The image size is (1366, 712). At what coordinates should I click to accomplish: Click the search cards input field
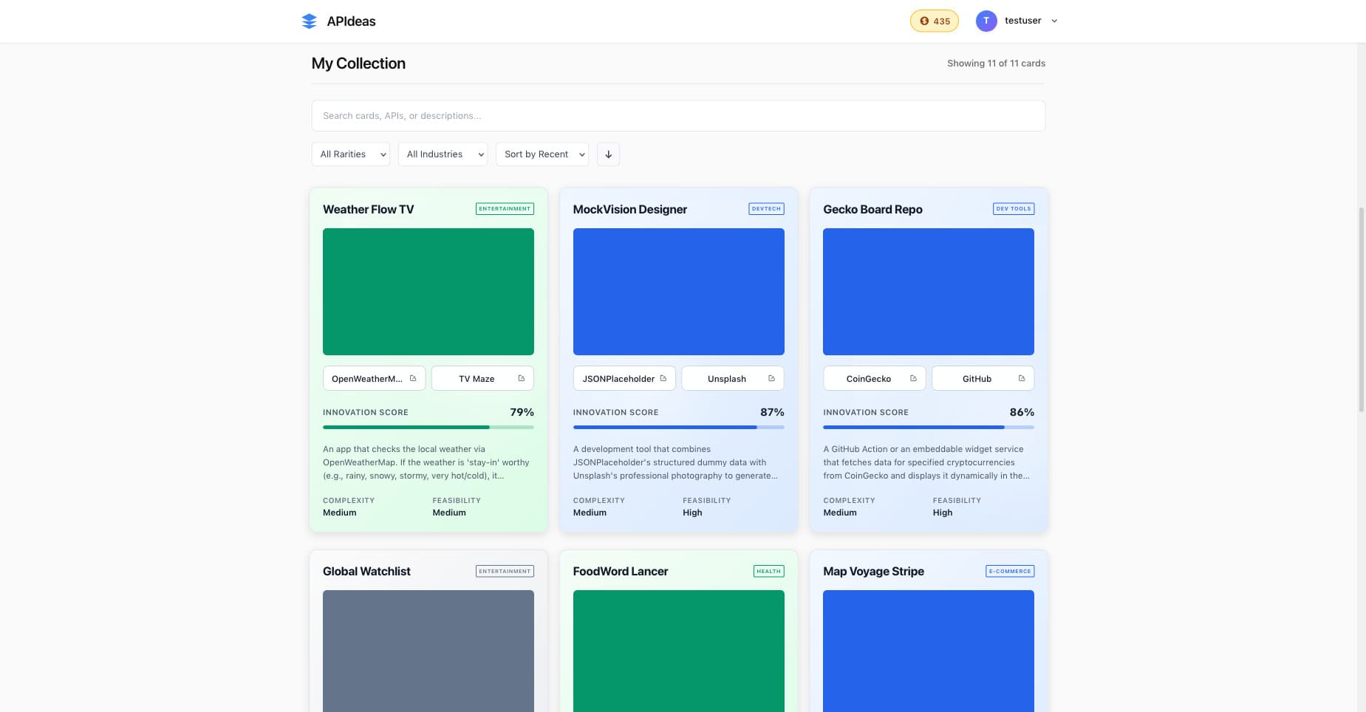(677, 116)
